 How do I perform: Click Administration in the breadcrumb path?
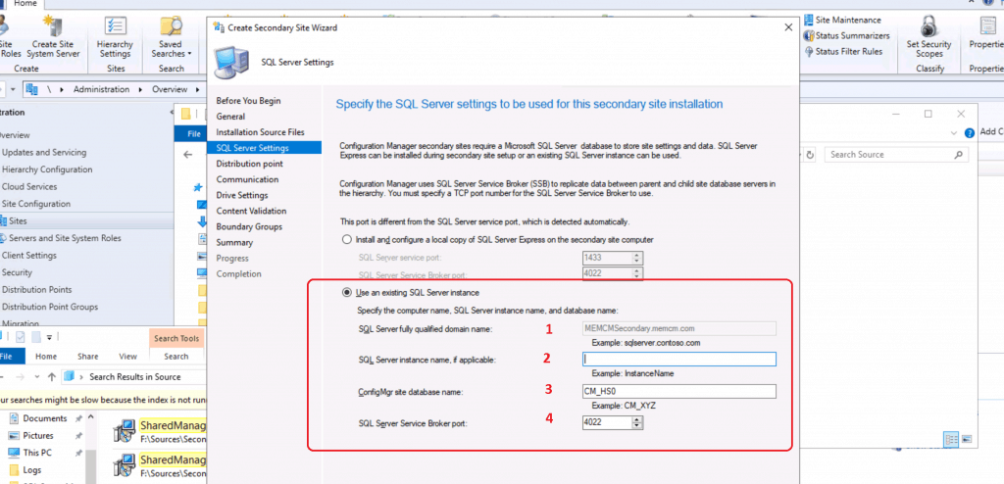click(101, 89)
